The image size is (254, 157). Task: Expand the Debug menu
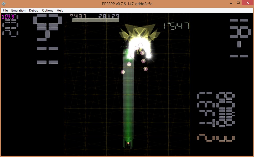coord(34,10)
